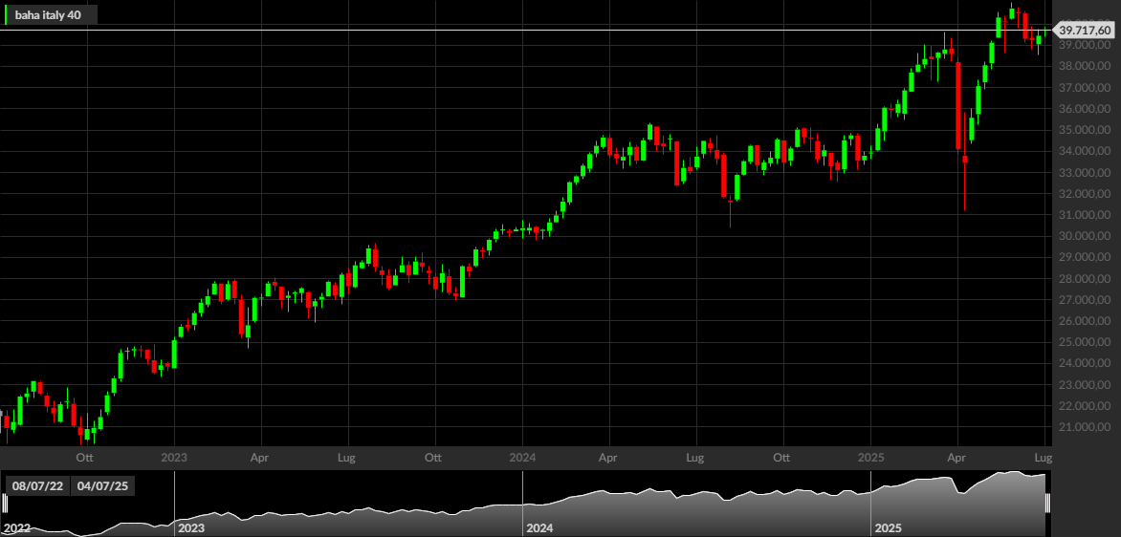Viewport: 1121px width, 537px height.
Task: Click the green marker beside baha italy 40
Action: tap(6, 15)
